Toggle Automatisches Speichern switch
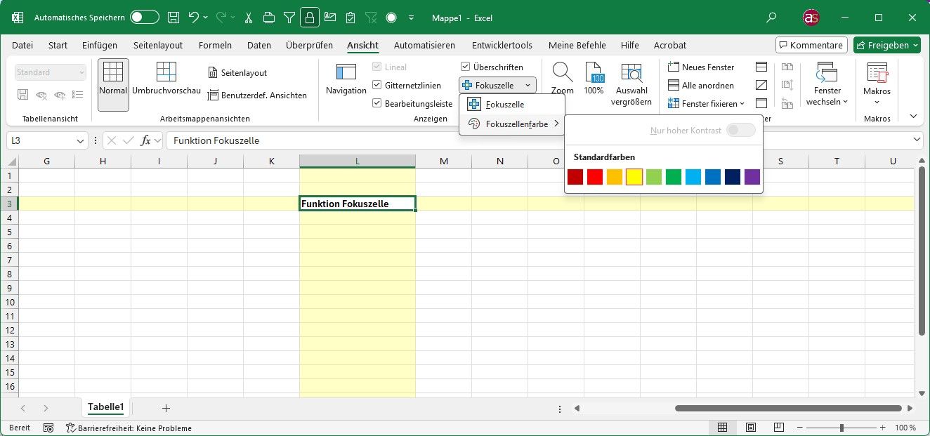Image resolution: width=930 pixels, height=436 pixels. coord(144,18)
